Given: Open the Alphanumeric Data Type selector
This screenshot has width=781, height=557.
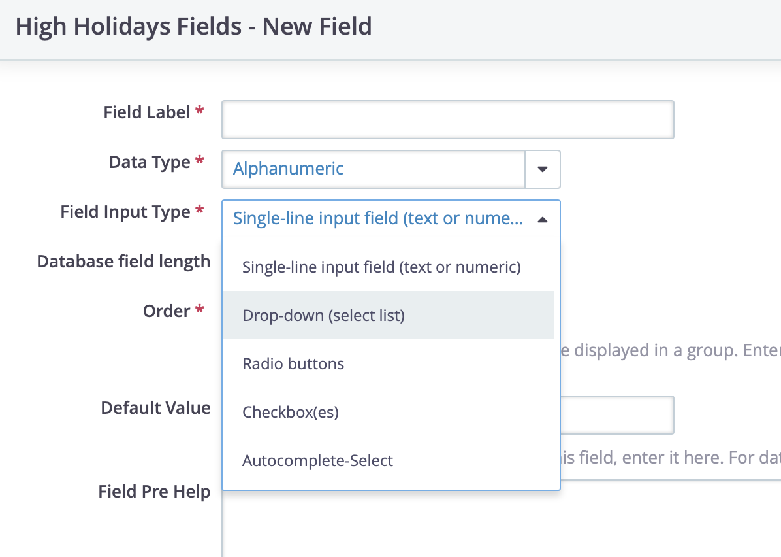Looking at the screenshot, I should 391,169.
